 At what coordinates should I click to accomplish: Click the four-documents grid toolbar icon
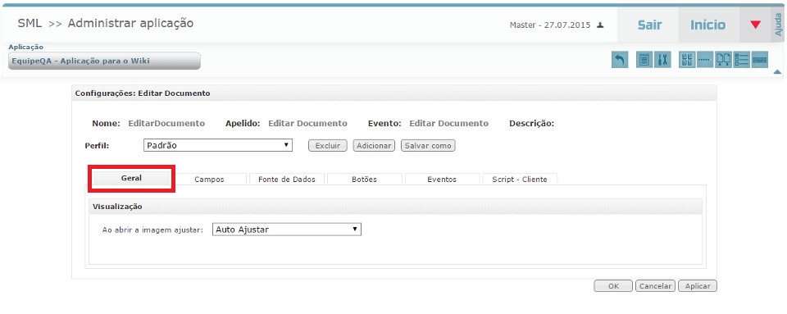687,60
